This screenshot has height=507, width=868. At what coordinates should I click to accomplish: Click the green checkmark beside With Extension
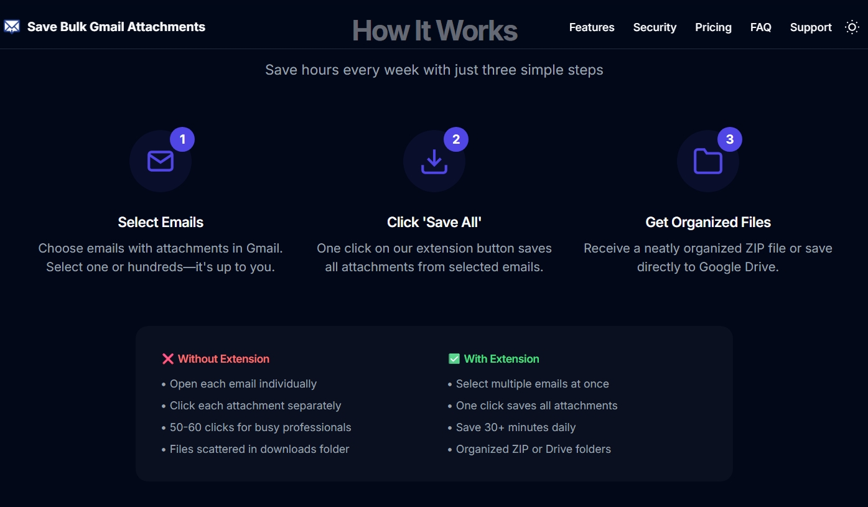tap(454, 358)
